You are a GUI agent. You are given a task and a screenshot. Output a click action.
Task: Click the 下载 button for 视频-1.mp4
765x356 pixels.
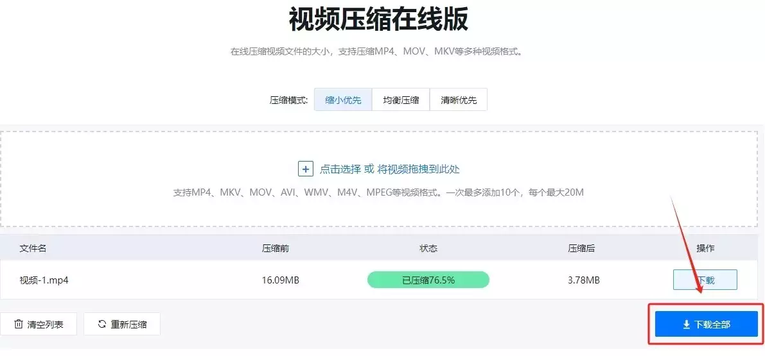click(705, 280)
